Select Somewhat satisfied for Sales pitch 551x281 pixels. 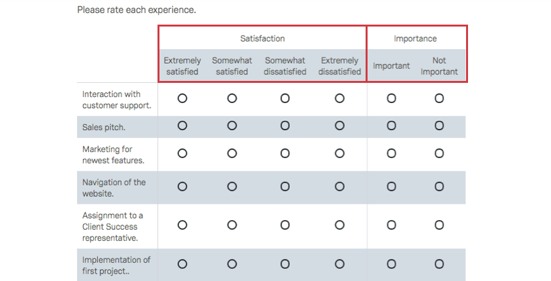coord(232,126)
